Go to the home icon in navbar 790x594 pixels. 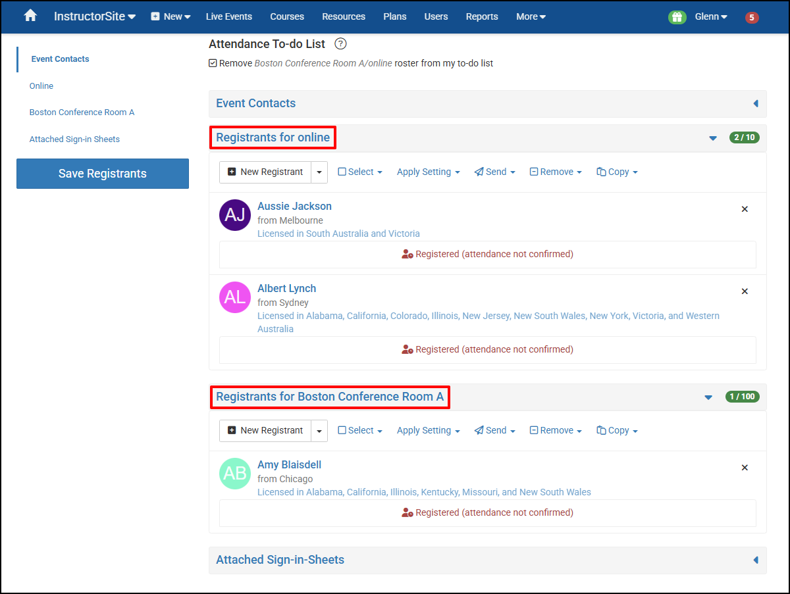(30, 16)
